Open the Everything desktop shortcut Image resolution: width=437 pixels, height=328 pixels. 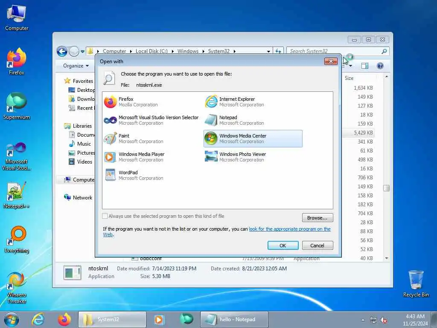[17, 240]
